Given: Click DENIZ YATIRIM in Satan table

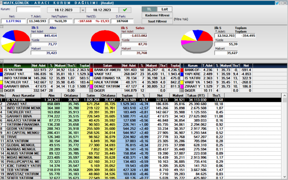Looking at the screenshot, I should pos(107,86).
